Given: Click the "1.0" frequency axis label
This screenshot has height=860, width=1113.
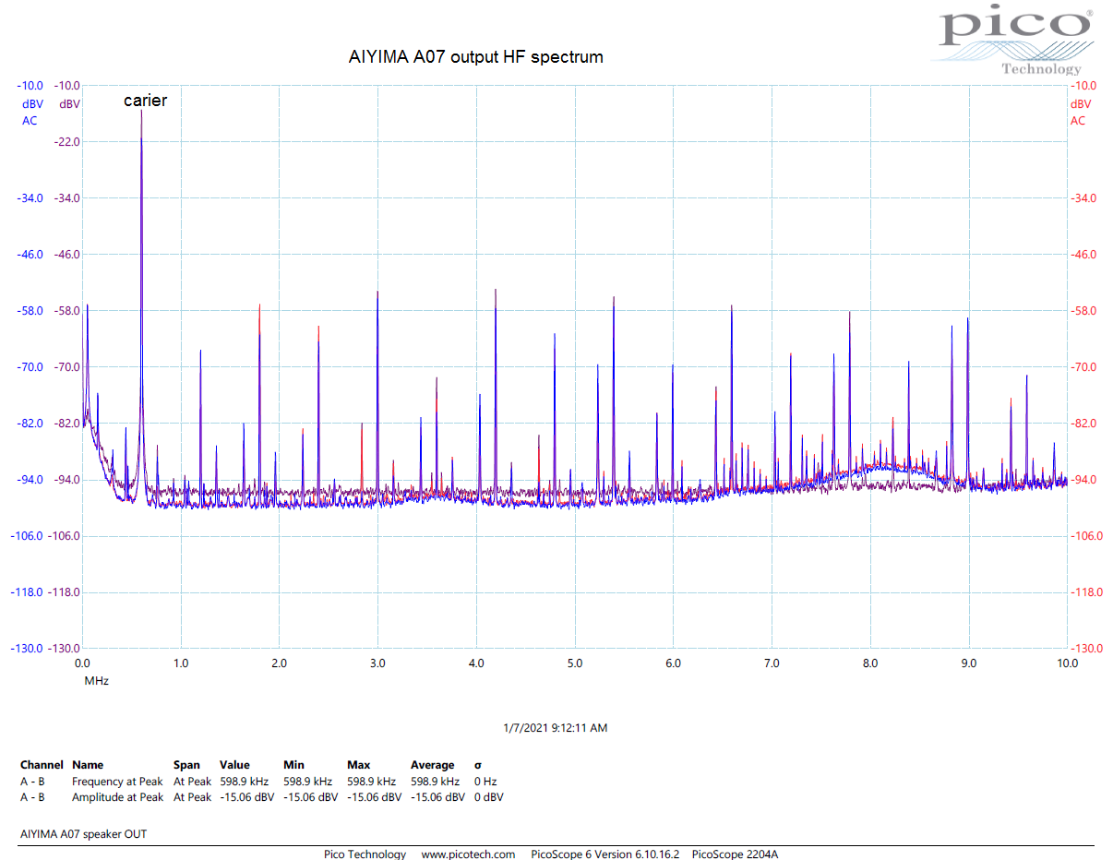Looking at the screenshot, I should [181, 663].
